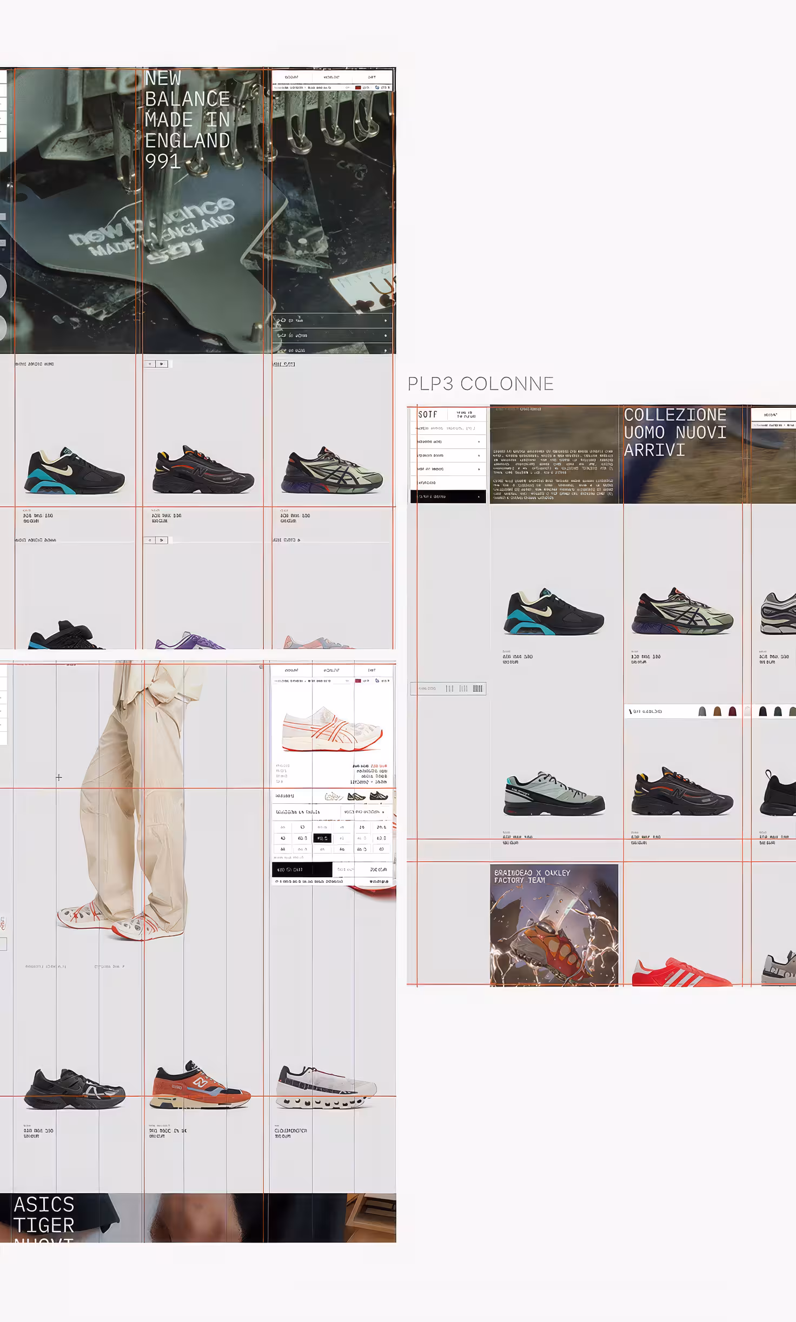The width and height of the screenshot is (796, 1322).
Task: Select the two-column grid view icon
Action: pyautogui.click(x=449, y=689)
